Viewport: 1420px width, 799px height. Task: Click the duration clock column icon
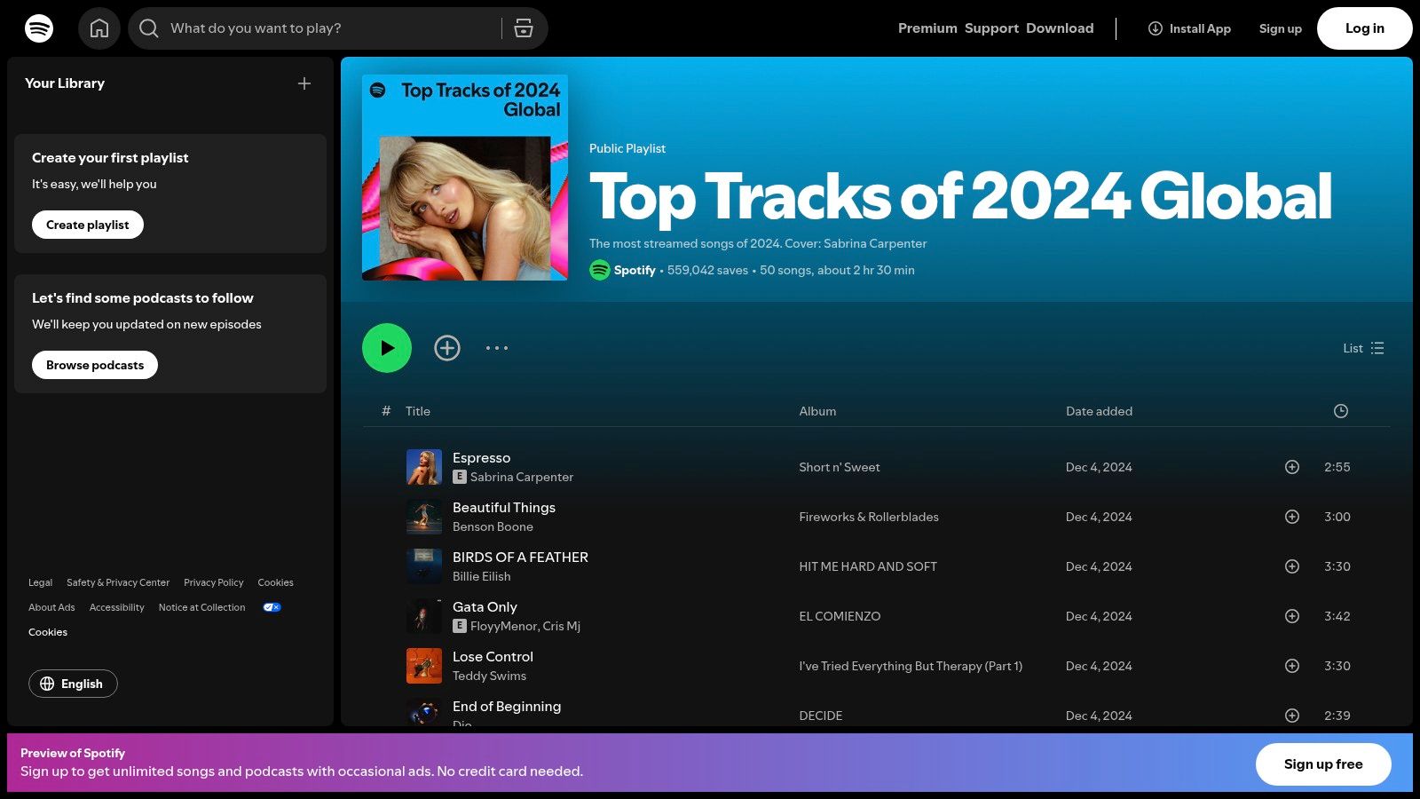1341,411
